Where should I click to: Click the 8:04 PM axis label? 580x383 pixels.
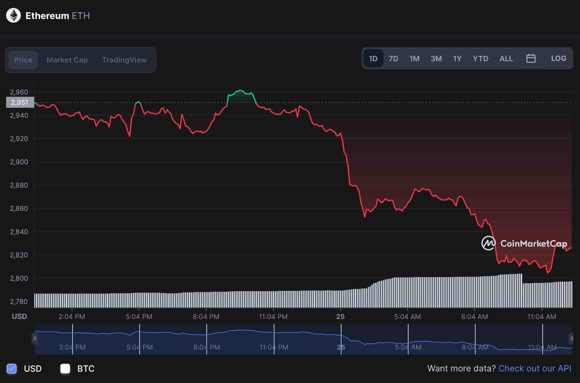pyautogui.click(x=206, y=317)
